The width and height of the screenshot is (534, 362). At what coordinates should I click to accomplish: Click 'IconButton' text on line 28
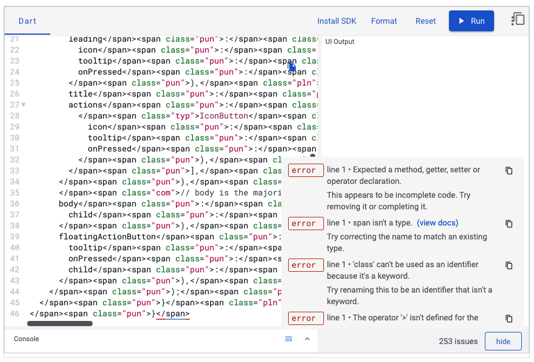pos(224,116)
